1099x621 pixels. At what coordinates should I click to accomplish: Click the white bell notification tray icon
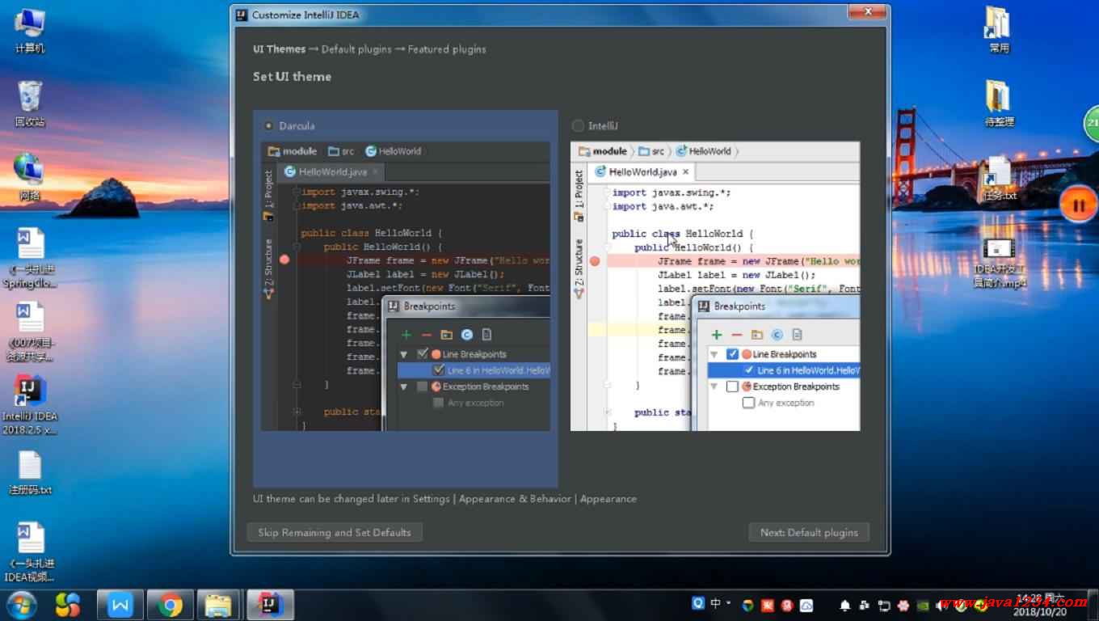coord(845,605)
